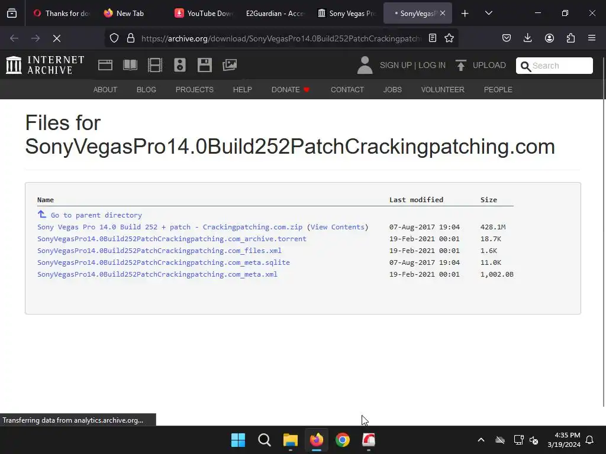Open the Texts book icon
Viewport: 606px width, 454px height.
tap(130, 65)
